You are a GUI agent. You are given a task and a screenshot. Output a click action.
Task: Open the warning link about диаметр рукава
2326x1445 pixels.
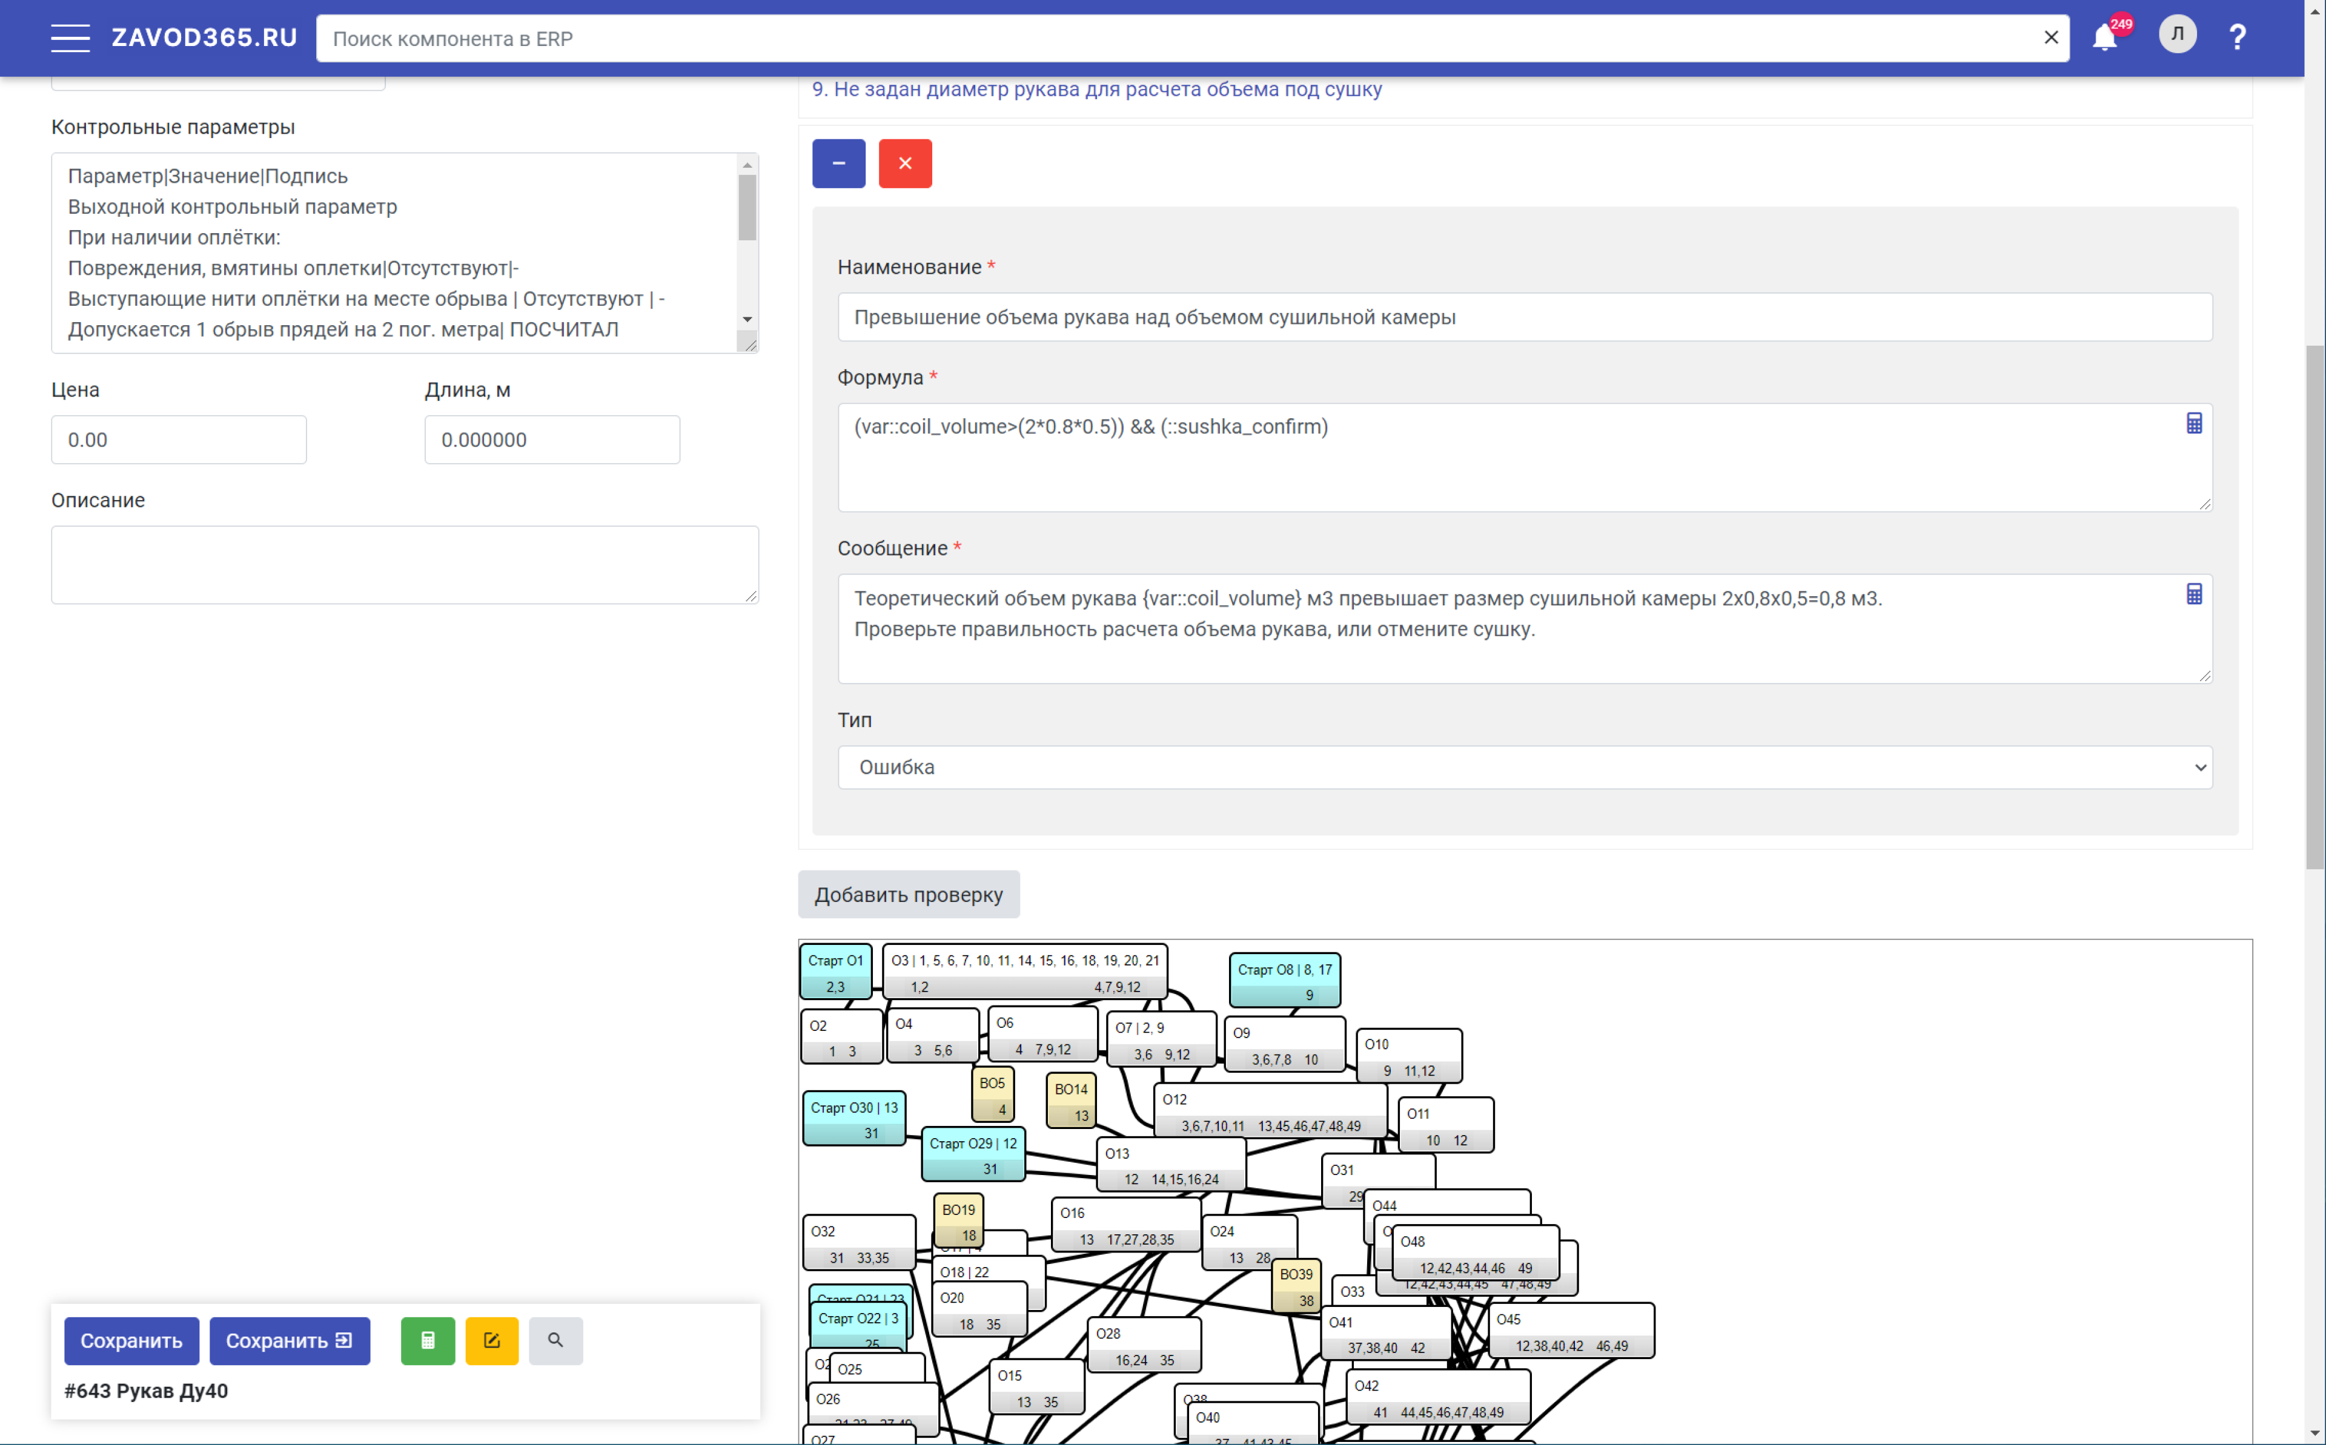pyautogui.click(x=1096, y=89)
